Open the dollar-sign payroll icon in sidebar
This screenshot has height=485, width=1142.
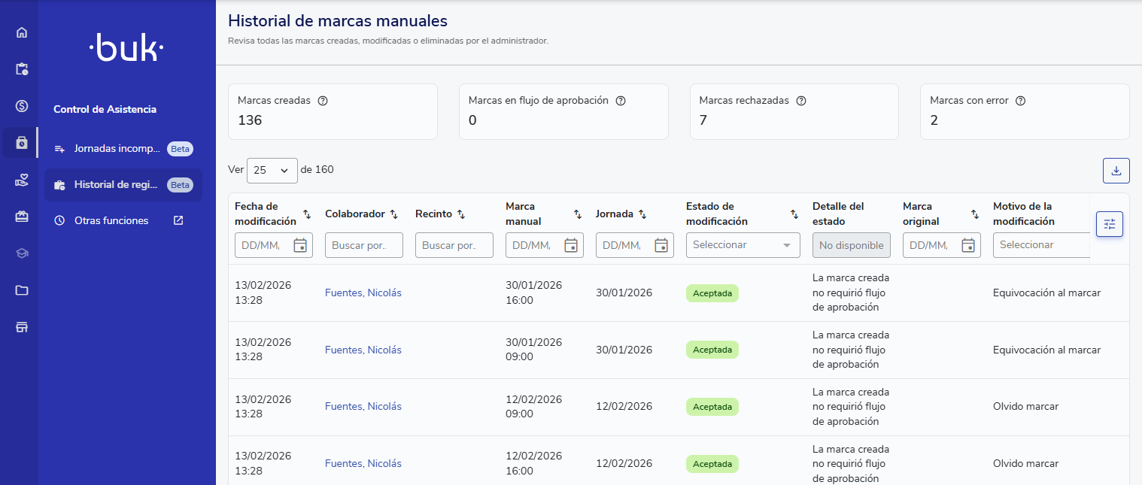click(x=22, y=105)
